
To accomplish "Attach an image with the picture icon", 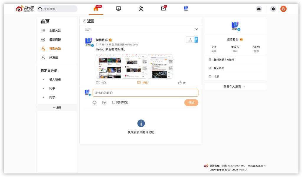I will point(104,103).
